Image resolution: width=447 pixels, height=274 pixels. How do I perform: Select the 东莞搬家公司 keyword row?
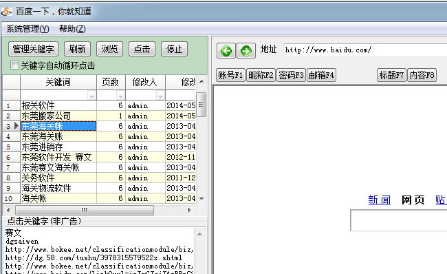(58, 116)
